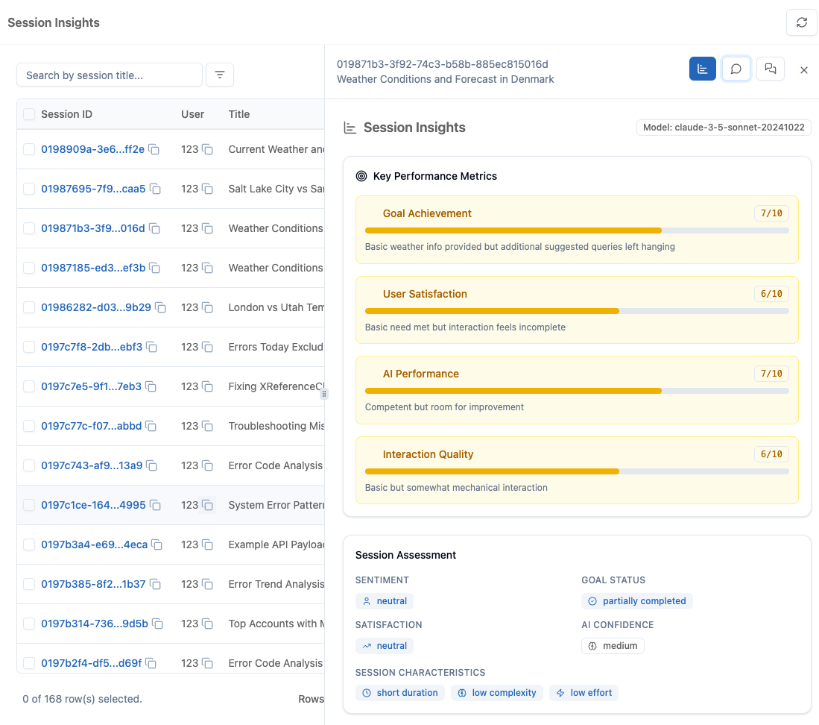Grab the column divider drag handle
The image size is (819, 725).
[x=323, y=393]
